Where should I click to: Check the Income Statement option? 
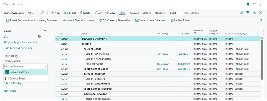point(7,72)
